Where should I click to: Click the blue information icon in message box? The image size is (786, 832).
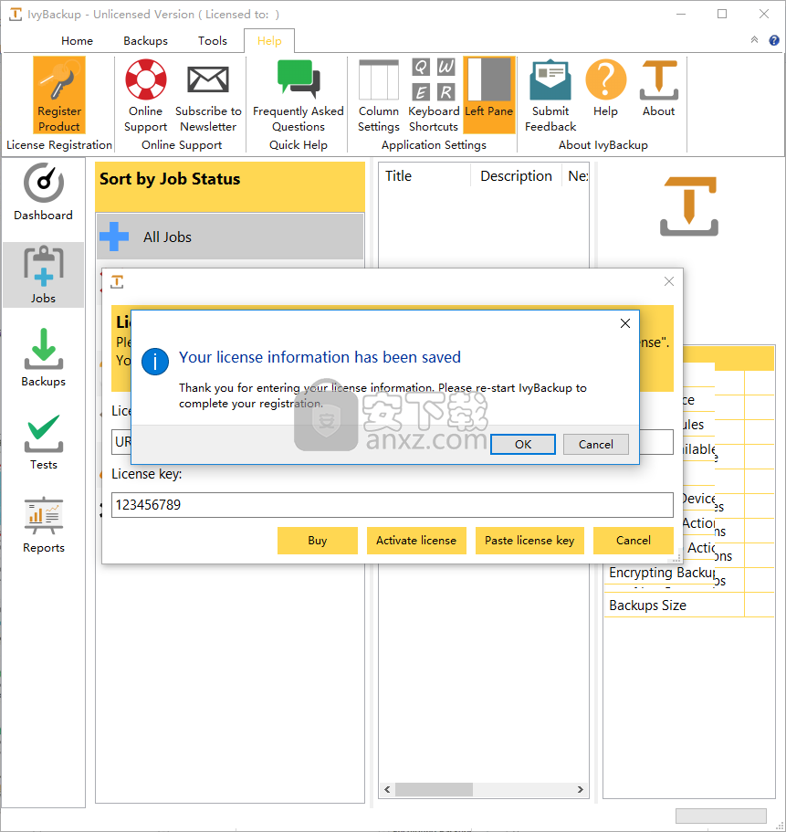click(155, 362)
